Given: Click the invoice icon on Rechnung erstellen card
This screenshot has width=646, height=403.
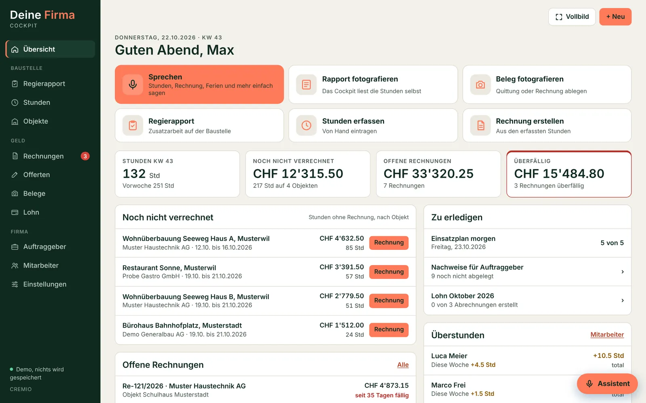Looking at the screenshot, I should pyautogui.click(x=480, y=125).
